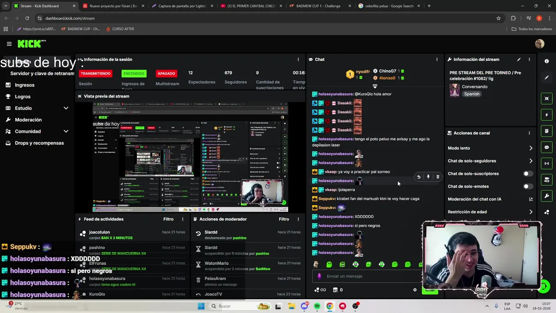
Task: Click the info icon in the right toolbar
Action: point(546,61)
